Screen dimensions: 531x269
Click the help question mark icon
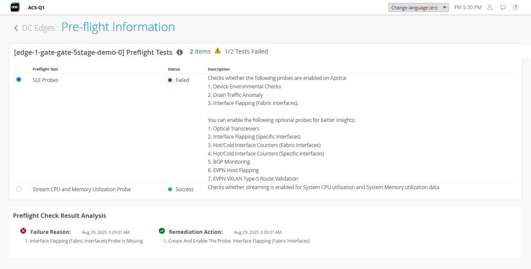click(516, 7)
